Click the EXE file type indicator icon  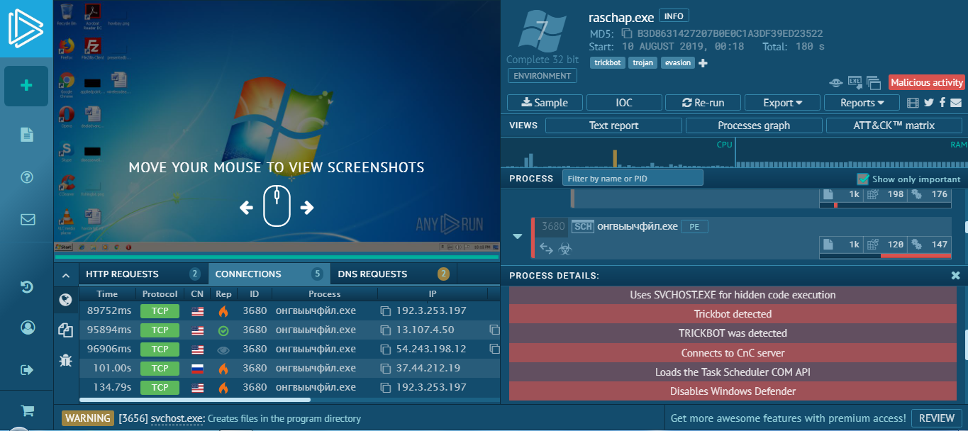855,82
